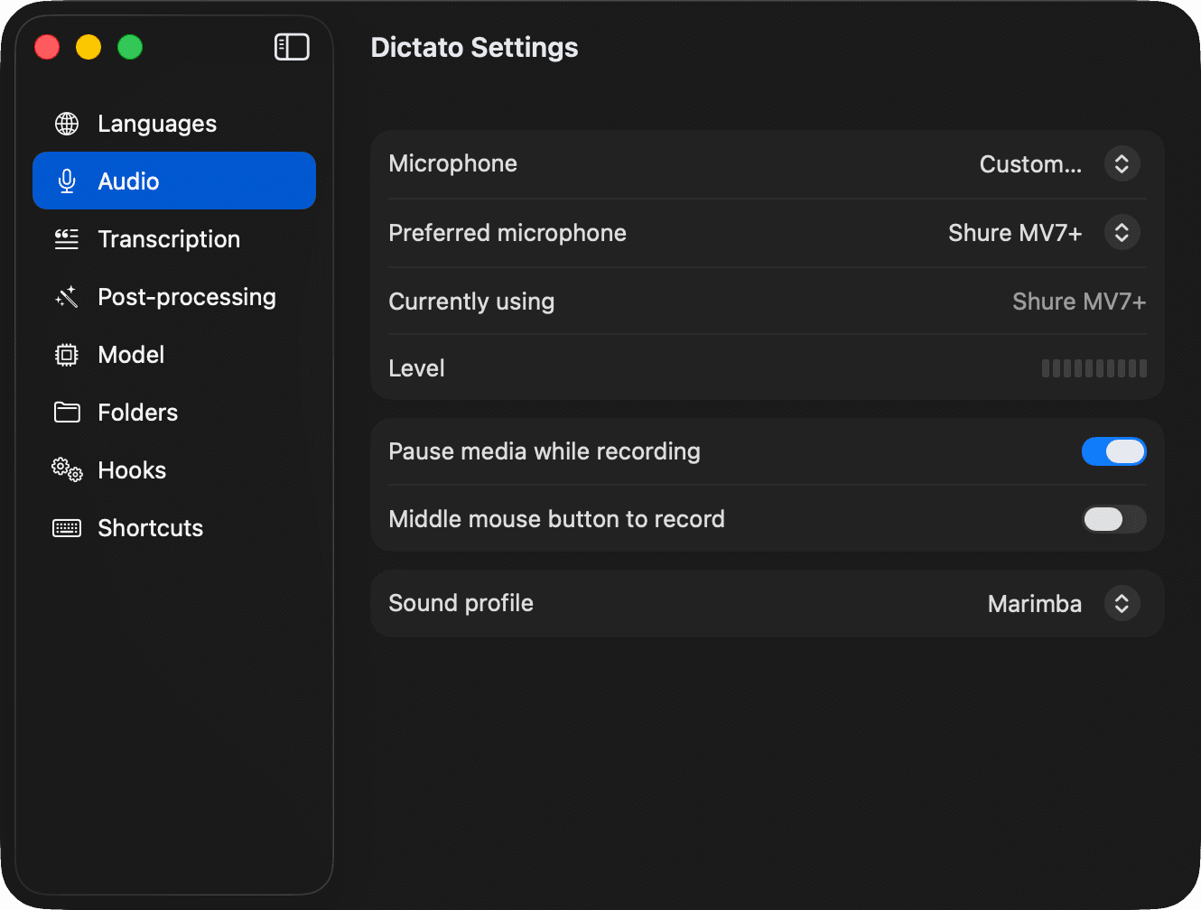Switch to the Transcription section
Viewport: 1201px width, 910px height.
[x=168, y=239]
